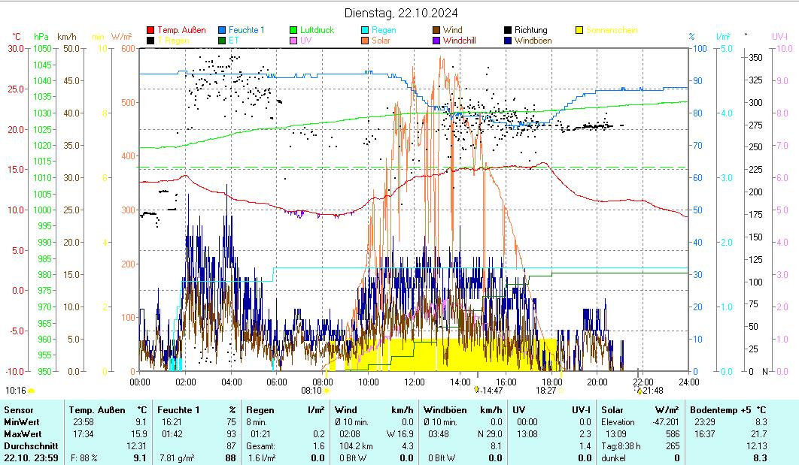Viewport: 799px width, 465px height.
Task: Click the red Temp. Außen legend swatch
Action: point(150,30)
